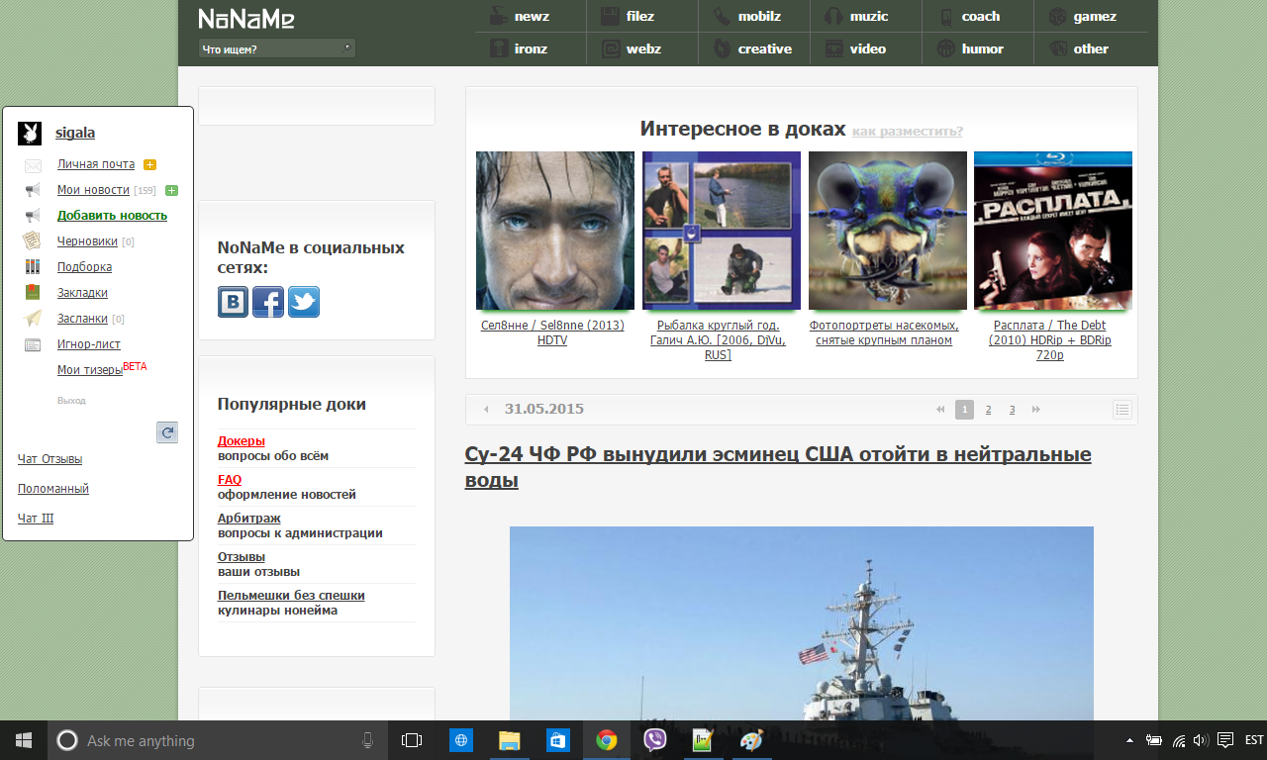Screen dimensions: 1267x760
Task: Open Viber from the taskbar
Action: 654,740
